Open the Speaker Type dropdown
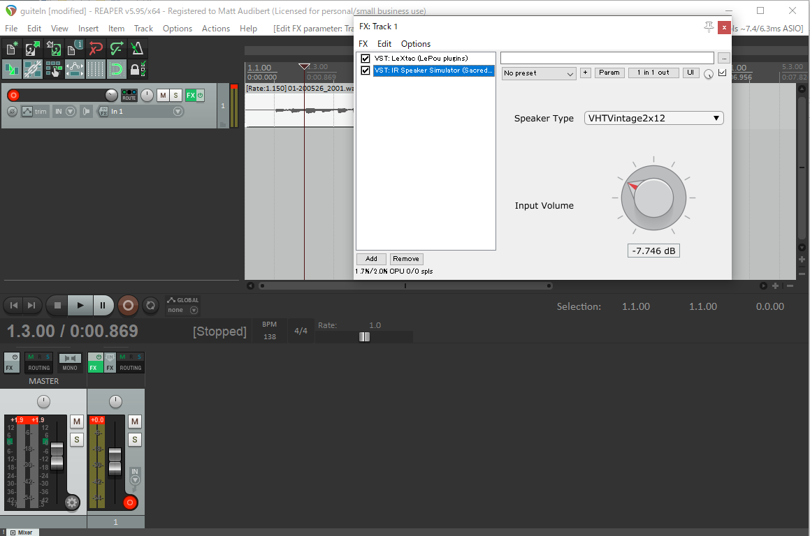This screenshot has height=536, width=810. 653,118
